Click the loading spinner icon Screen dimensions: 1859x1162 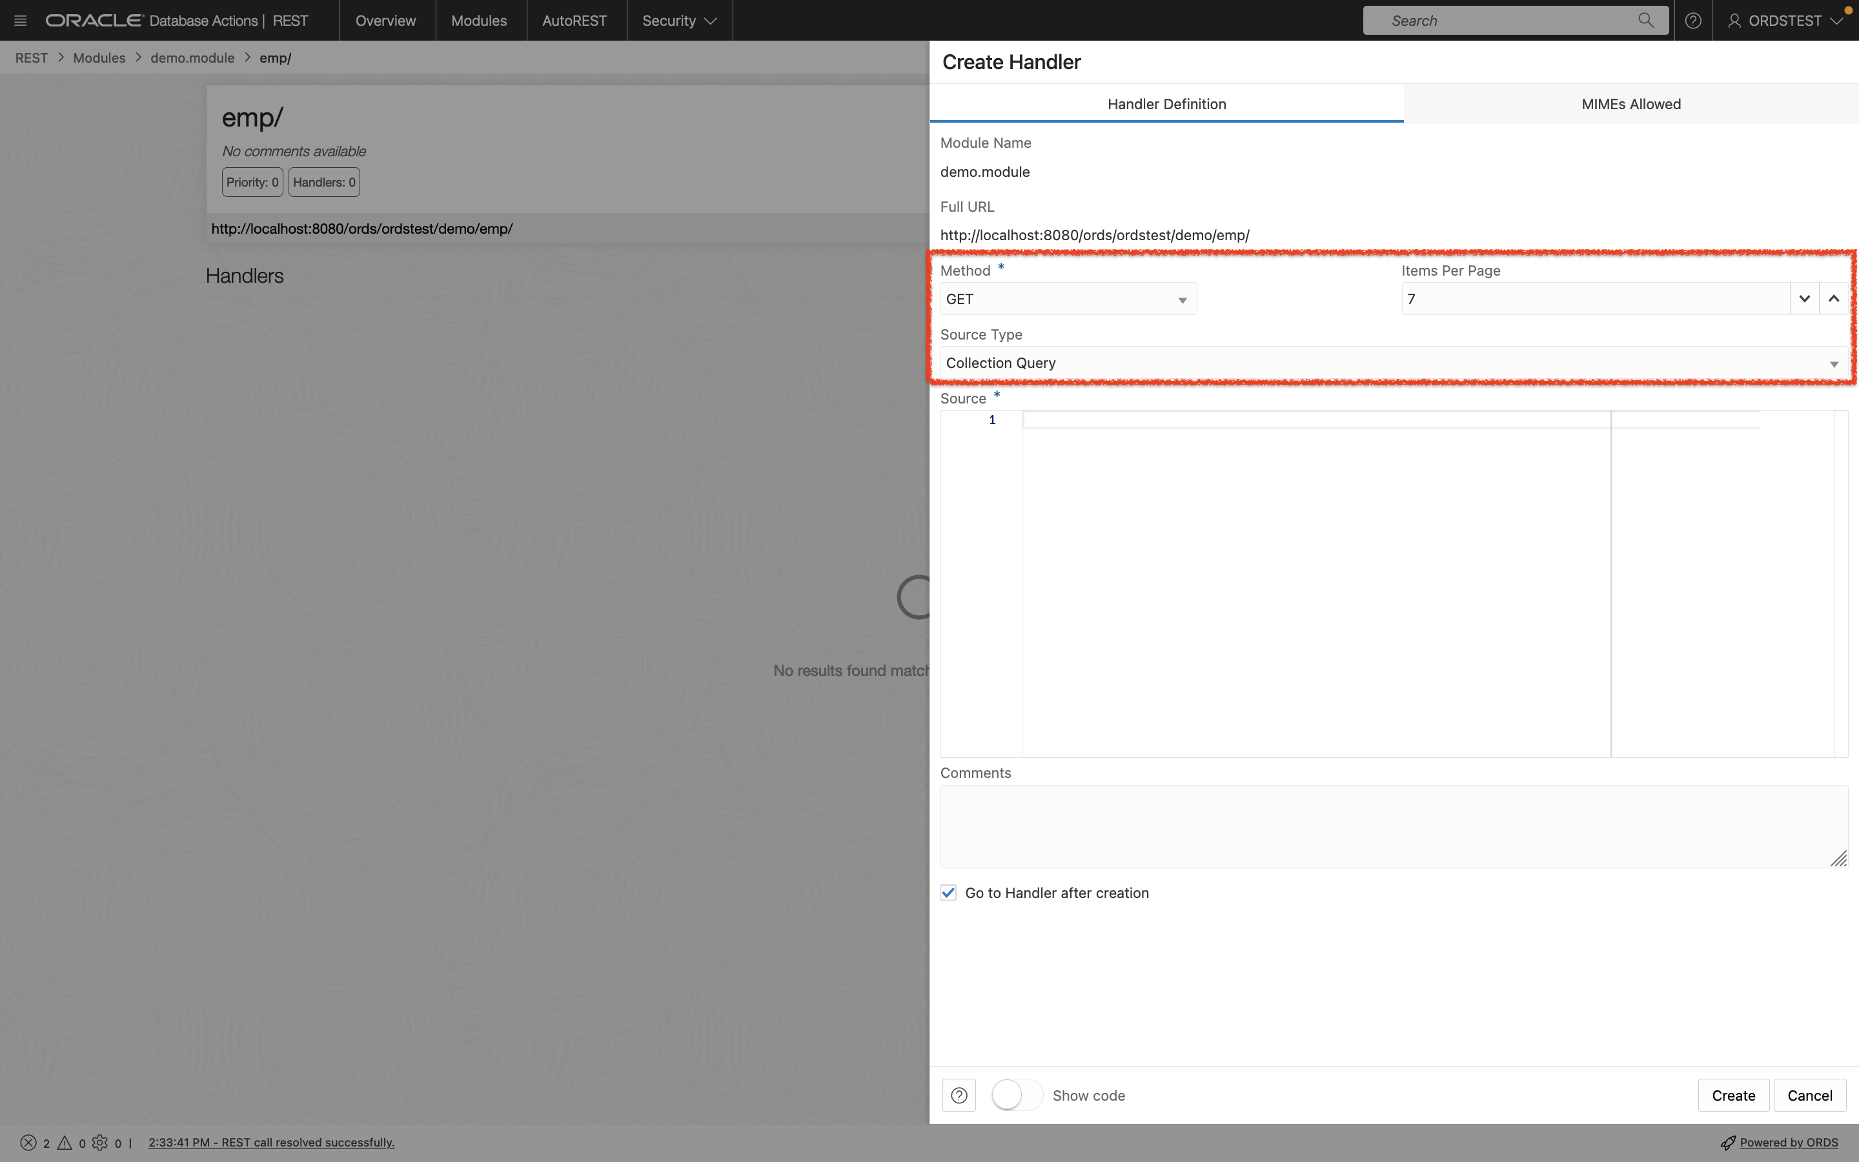click(915, 596)
